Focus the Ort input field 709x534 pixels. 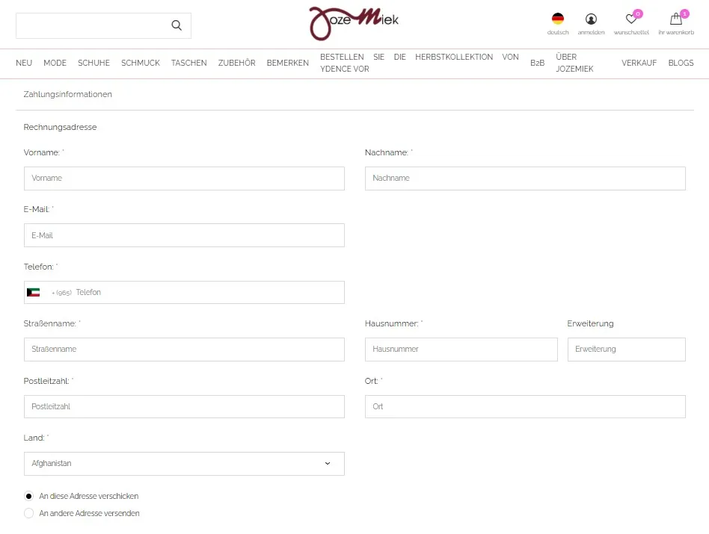(x=525, y=407)
